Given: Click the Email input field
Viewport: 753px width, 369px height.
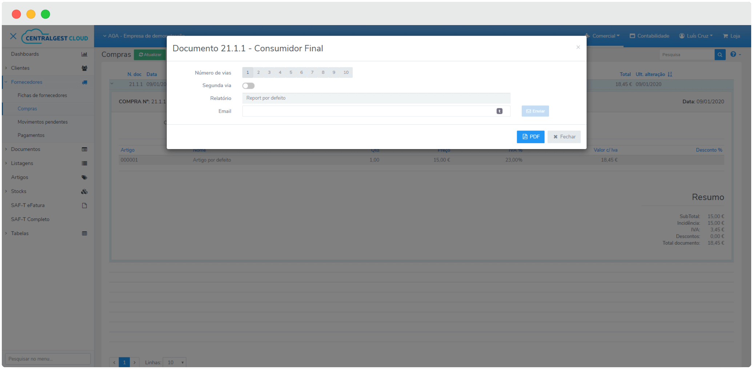Looking at the screenshot, I should [x=376, y=111].
